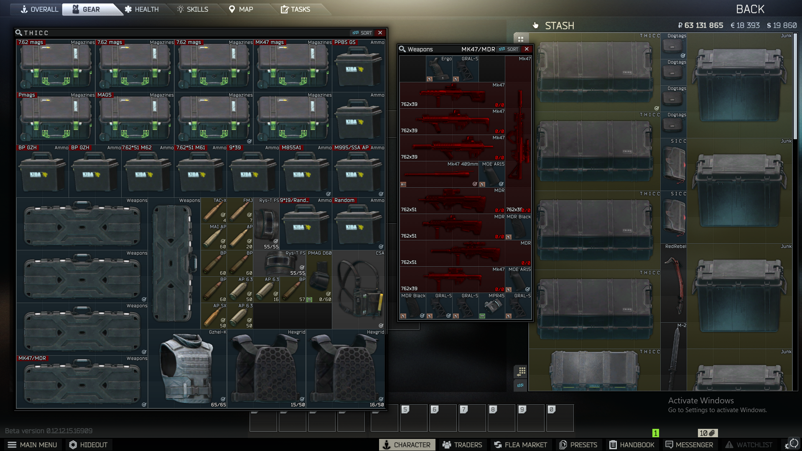Click quick slot 5

coord(414,418)
